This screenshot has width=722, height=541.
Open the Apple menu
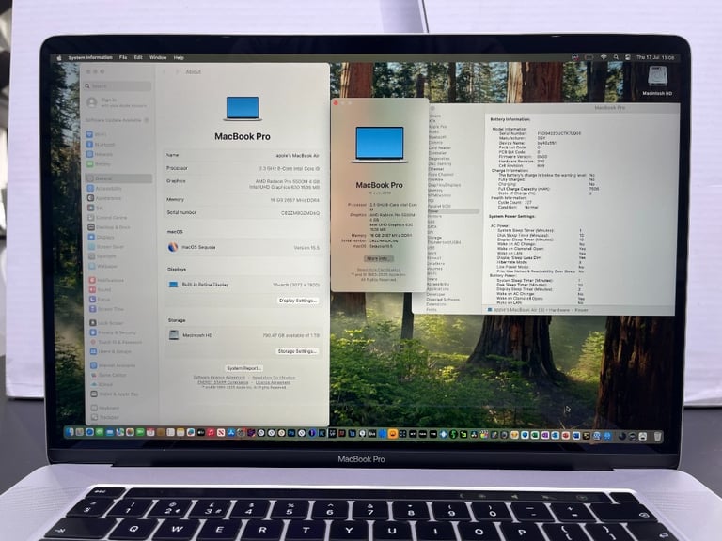click(x=59, y=58)
